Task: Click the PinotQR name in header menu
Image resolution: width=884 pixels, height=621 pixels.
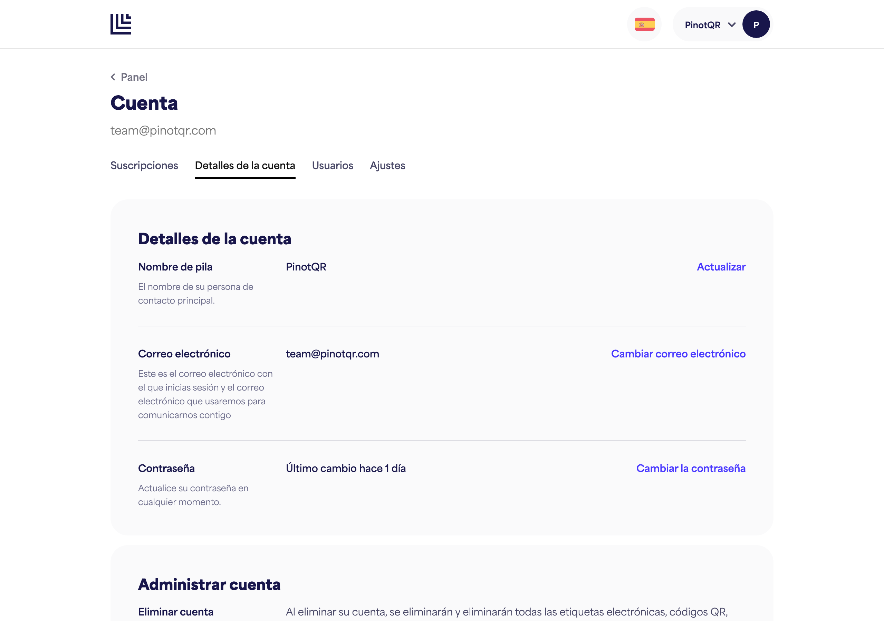Action: point(702,25)
